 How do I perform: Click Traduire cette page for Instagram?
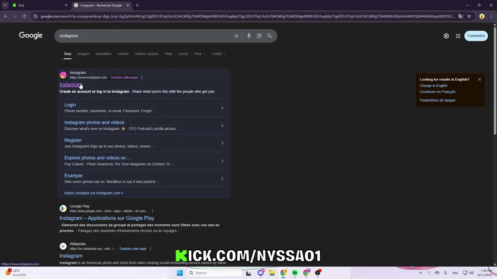tap(124, 77)
